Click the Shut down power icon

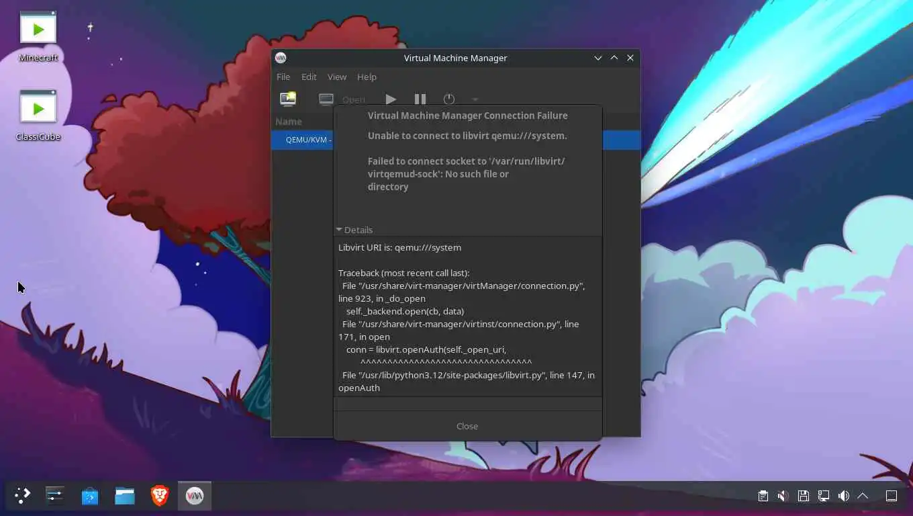[449, 99]
